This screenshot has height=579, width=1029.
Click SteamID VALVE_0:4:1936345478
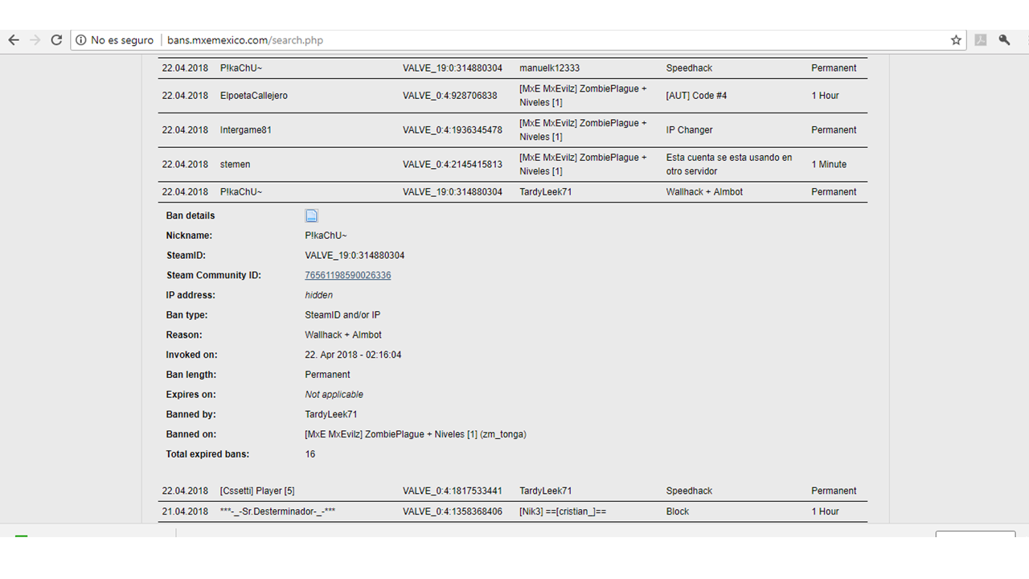[x=453, y=130]
